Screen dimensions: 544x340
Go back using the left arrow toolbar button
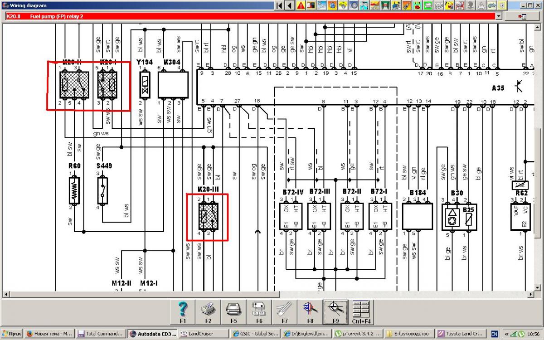pyautogui.click(x=289, y=5)
